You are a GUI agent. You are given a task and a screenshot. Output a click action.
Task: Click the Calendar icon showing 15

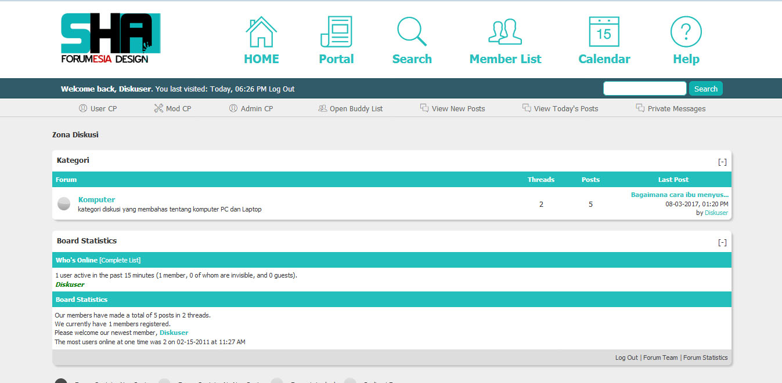click(x=604, y=32)
